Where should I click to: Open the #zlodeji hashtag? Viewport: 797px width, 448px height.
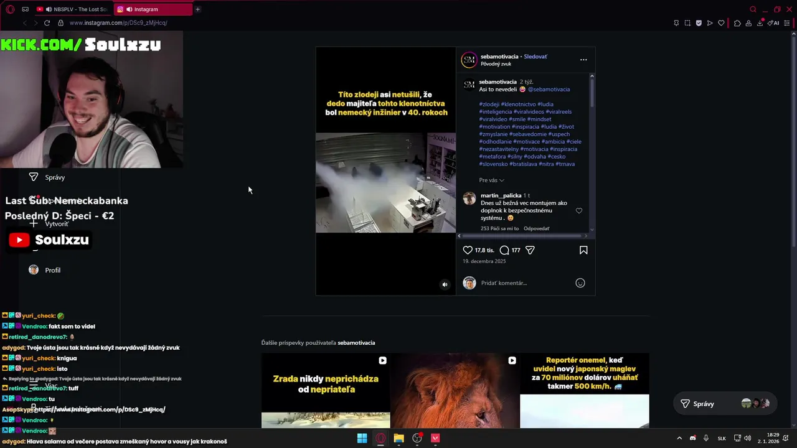(489, 105)
